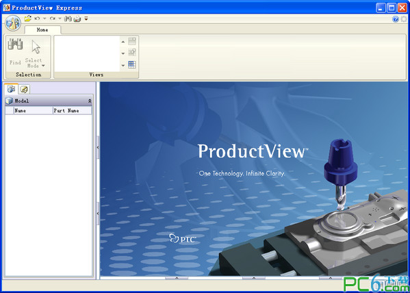Click the Part Name column header

click(x=73, y=111)
